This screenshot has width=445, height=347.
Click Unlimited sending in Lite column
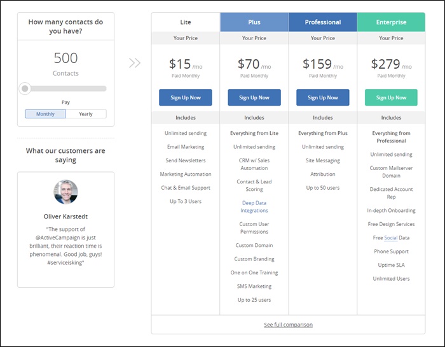[x=186, y=133]
